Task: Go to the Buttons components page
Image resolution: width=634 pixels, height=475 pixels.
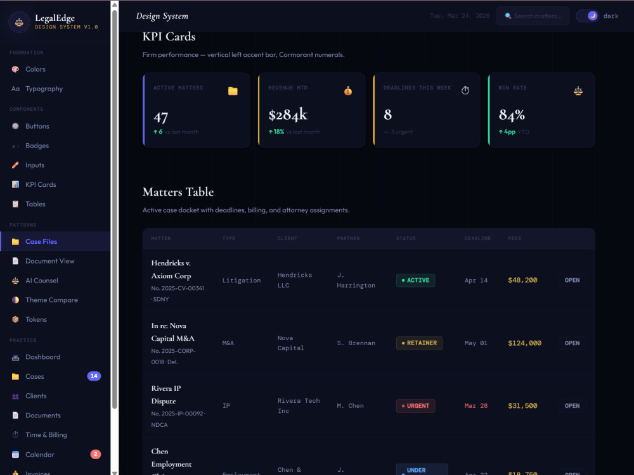Action: (x=55, y=126)
